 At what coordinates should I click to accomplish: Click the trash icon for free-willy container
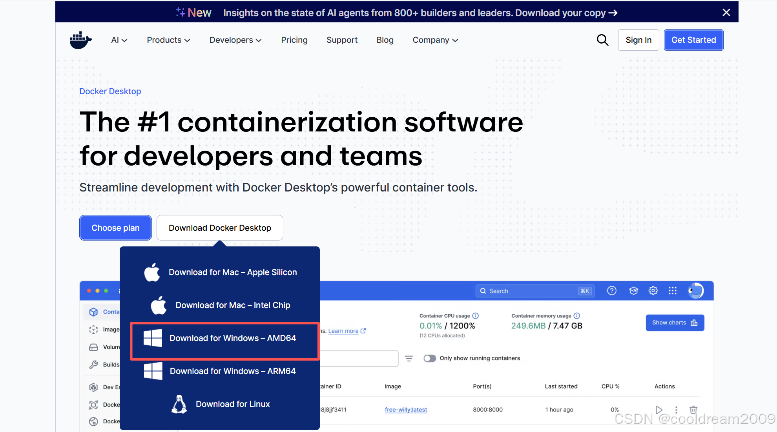tap(693, 410)
